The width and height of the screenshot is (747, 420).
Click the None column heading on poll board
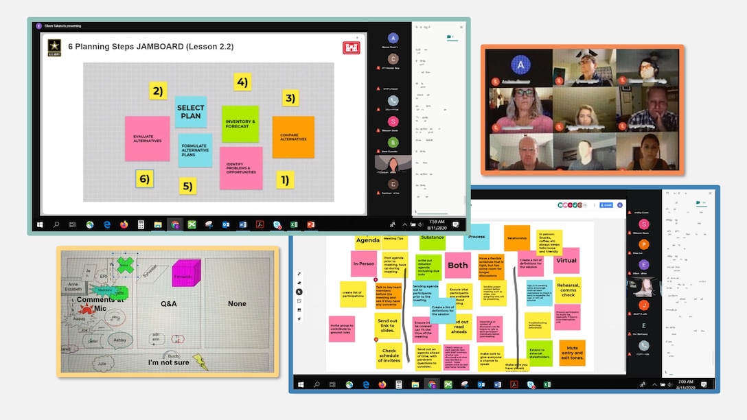(x=237, y=303)
